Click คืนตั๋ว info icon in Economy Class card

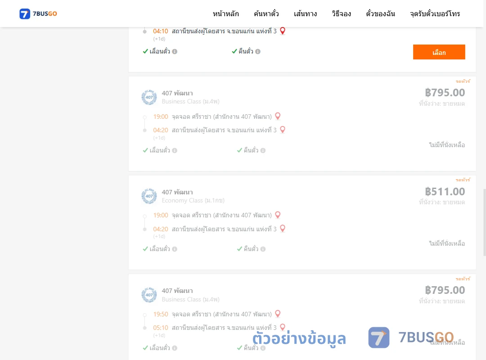click(263, 249)
